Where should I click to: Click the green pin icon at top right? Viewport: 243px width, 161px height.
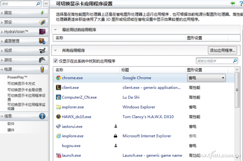(x=232, y=4)
